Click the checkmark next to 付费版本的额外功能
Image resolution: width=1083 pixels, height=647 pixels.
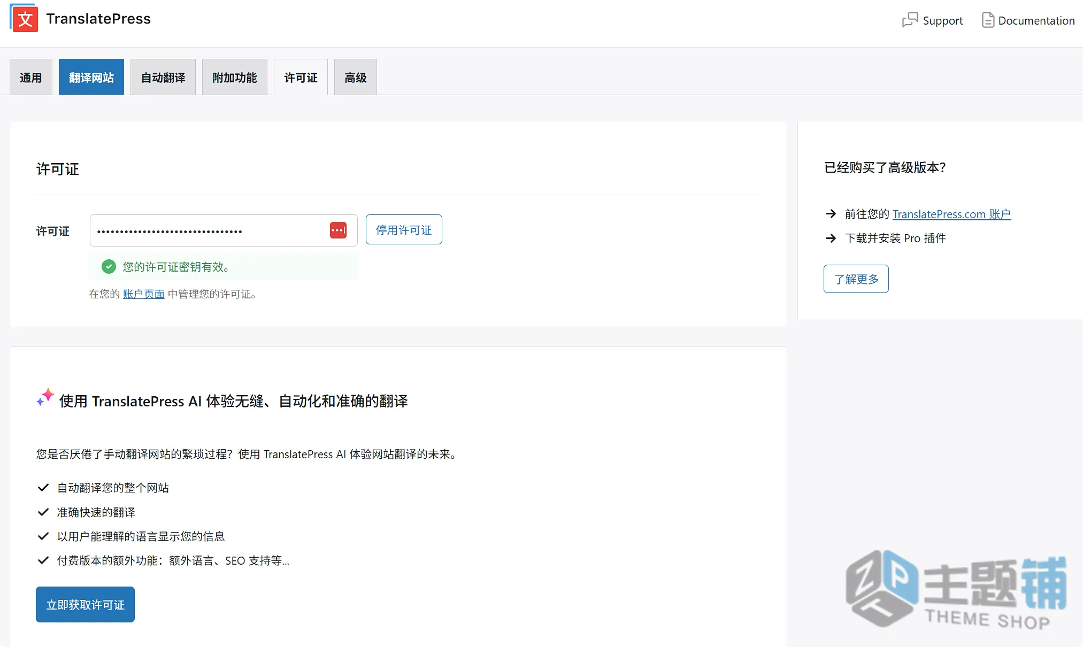[43, 560]
